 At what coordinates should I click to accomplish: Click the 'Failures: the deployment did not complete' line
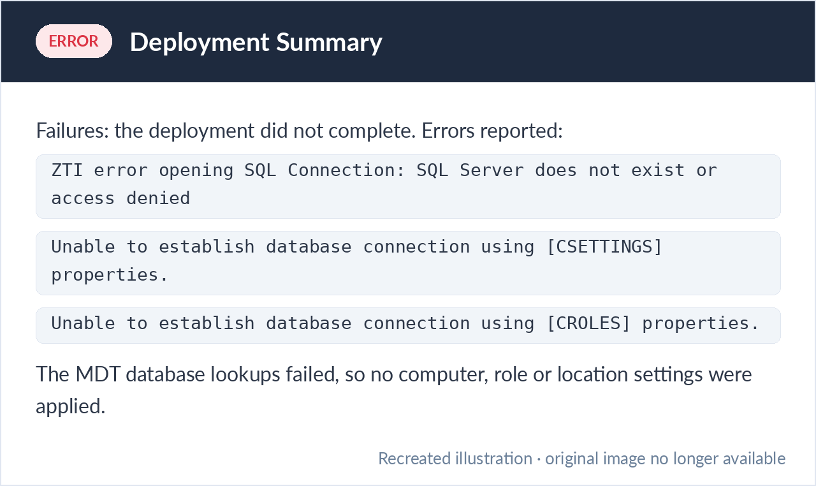(300, 130)
